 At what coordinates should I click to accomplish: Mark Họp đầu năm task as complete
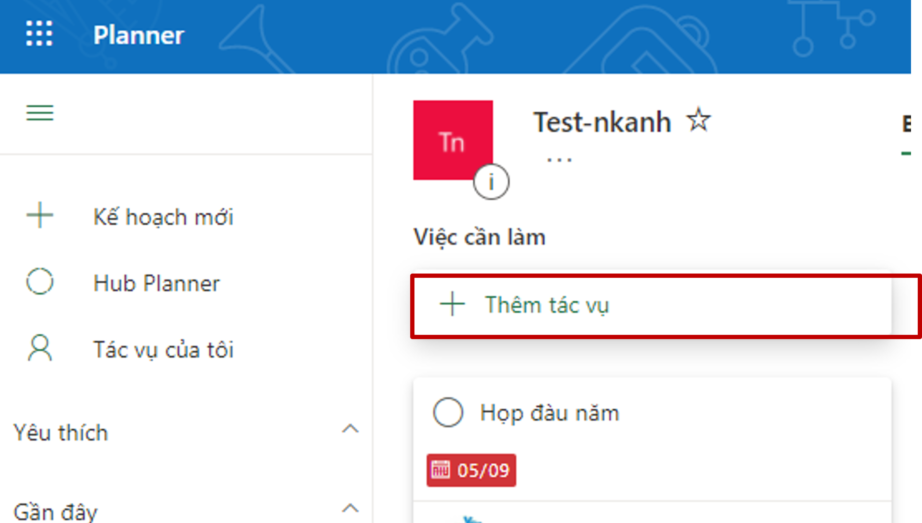pos(448,412)
